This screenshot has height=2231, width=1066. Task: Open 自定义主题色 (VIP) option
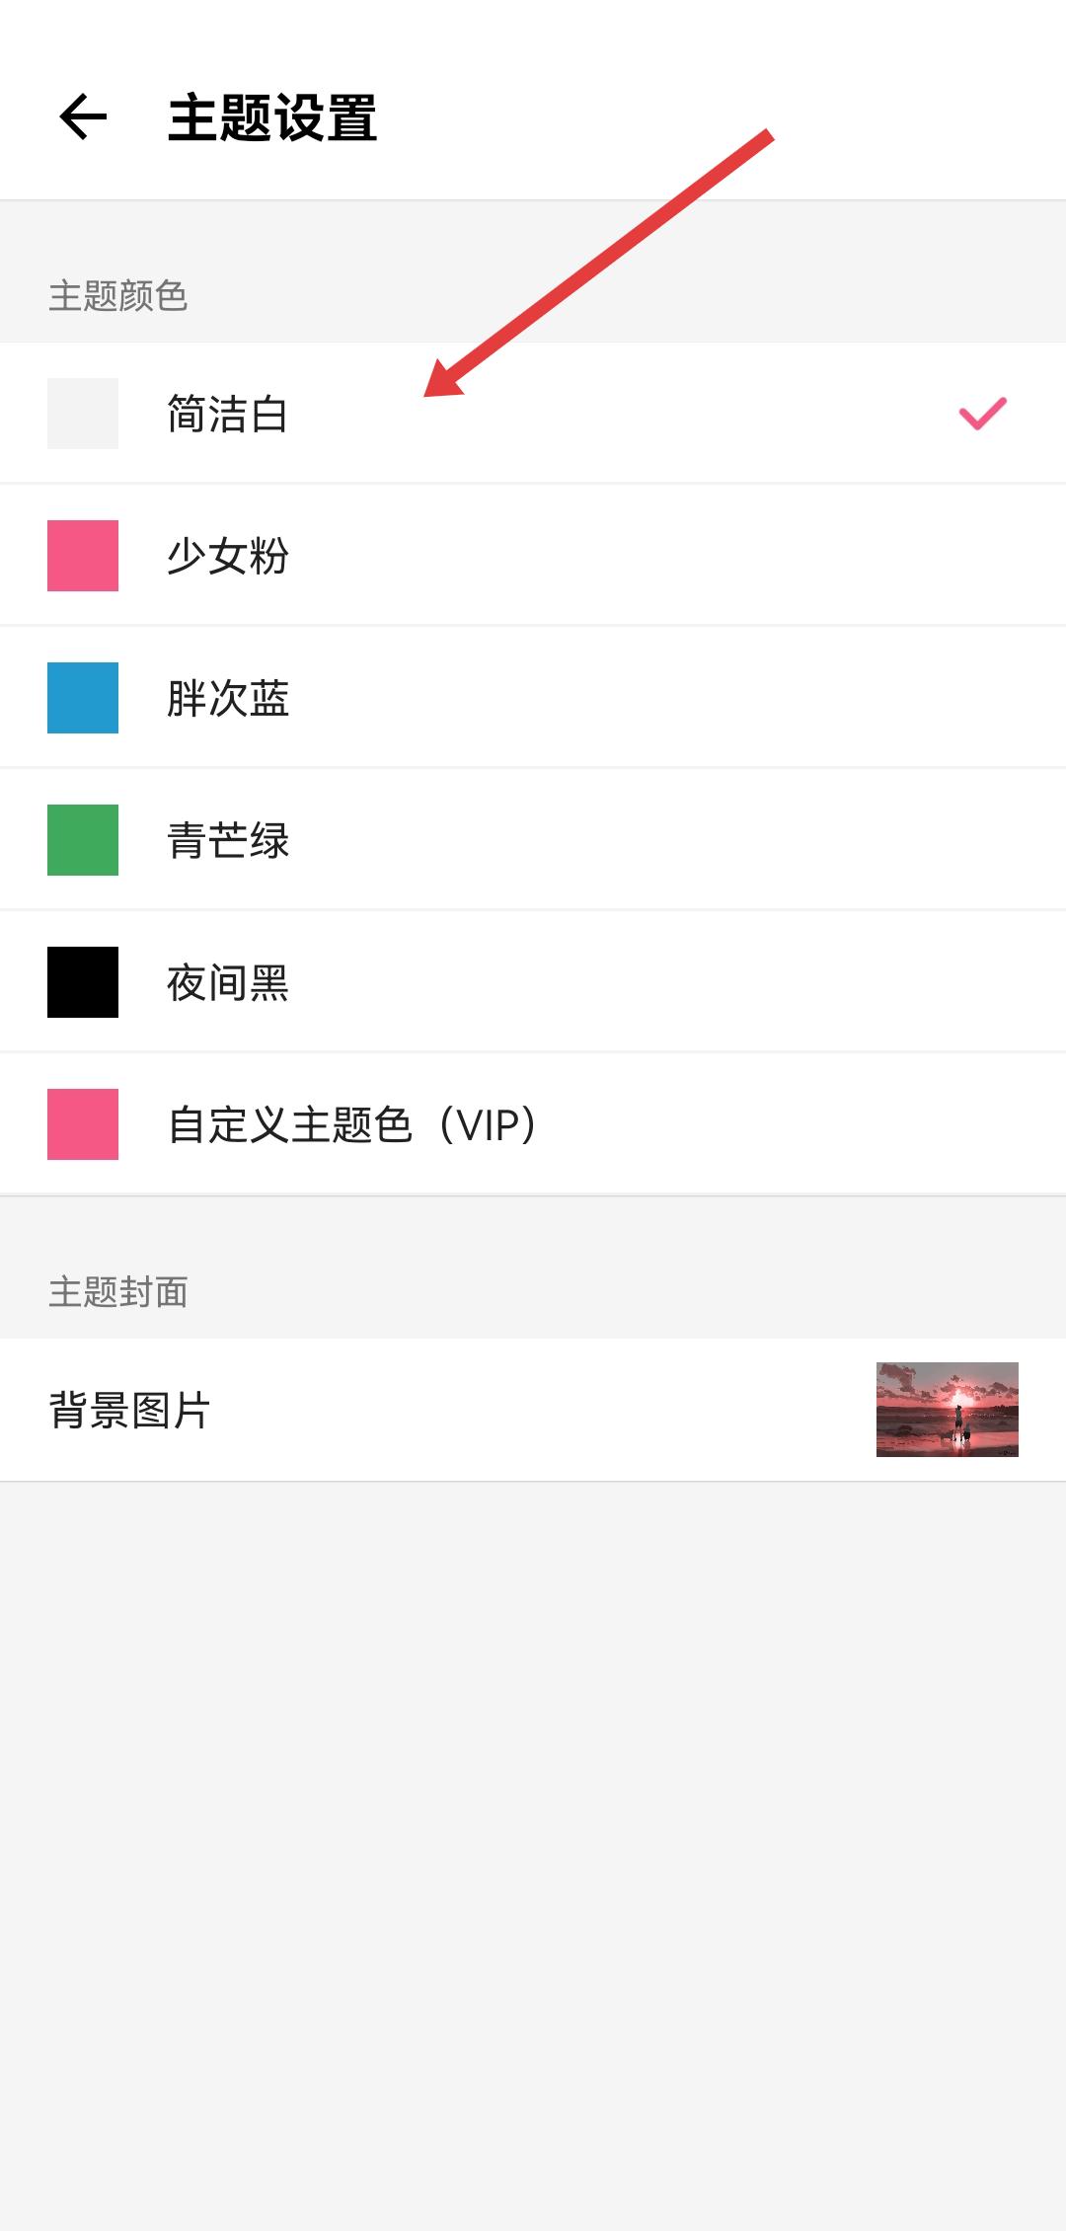351,1124
